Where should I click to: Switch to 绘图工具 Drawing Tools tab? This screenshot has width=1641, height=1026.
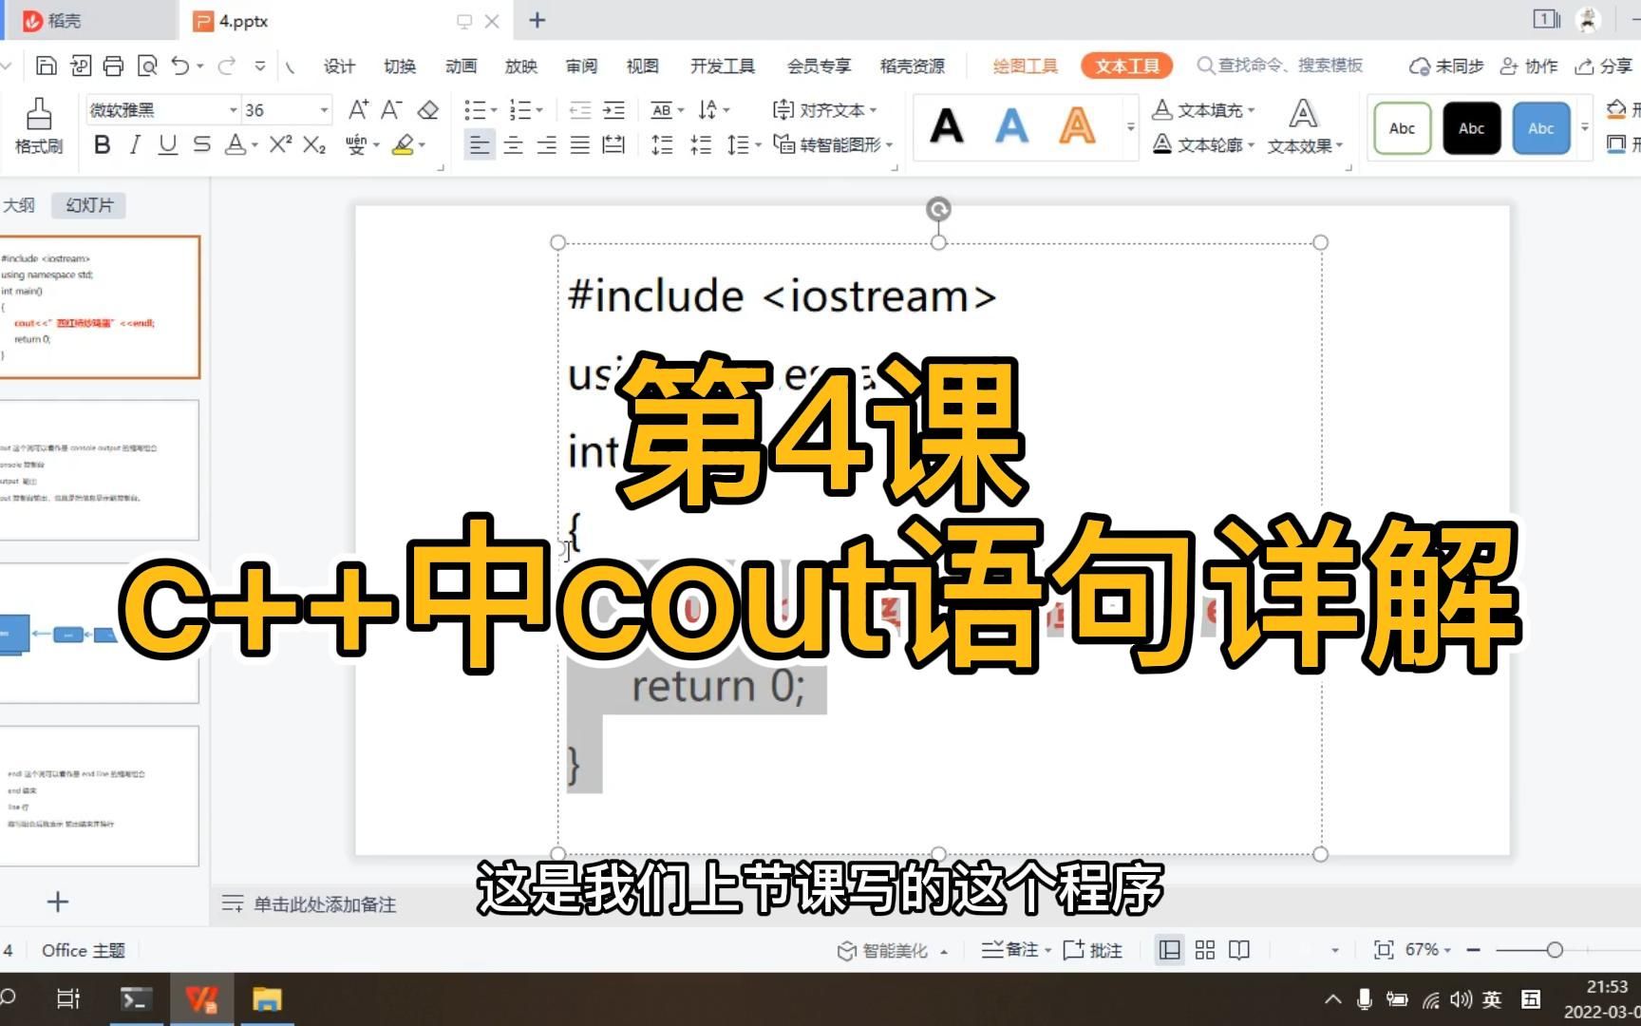pyautogui.click(x=1026, y=66)
